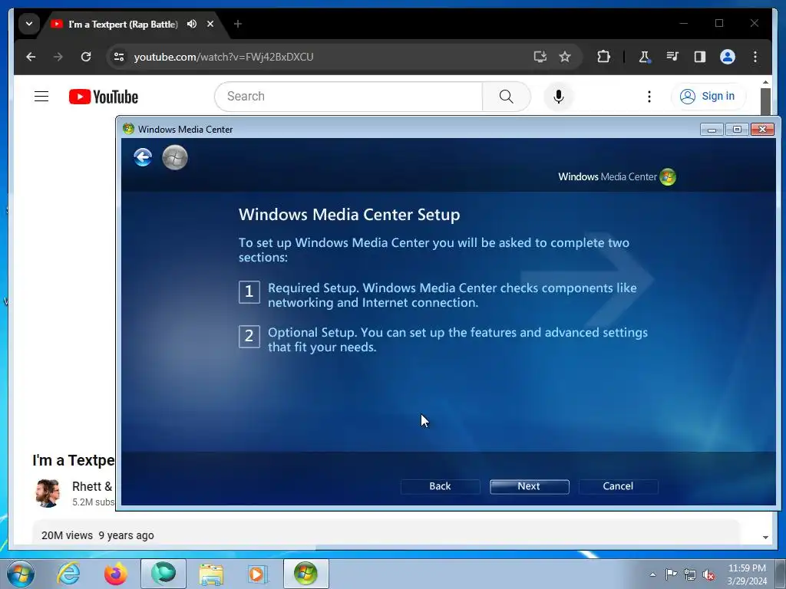Open Windows Media Player on taskbar

[x=258, y=574]
